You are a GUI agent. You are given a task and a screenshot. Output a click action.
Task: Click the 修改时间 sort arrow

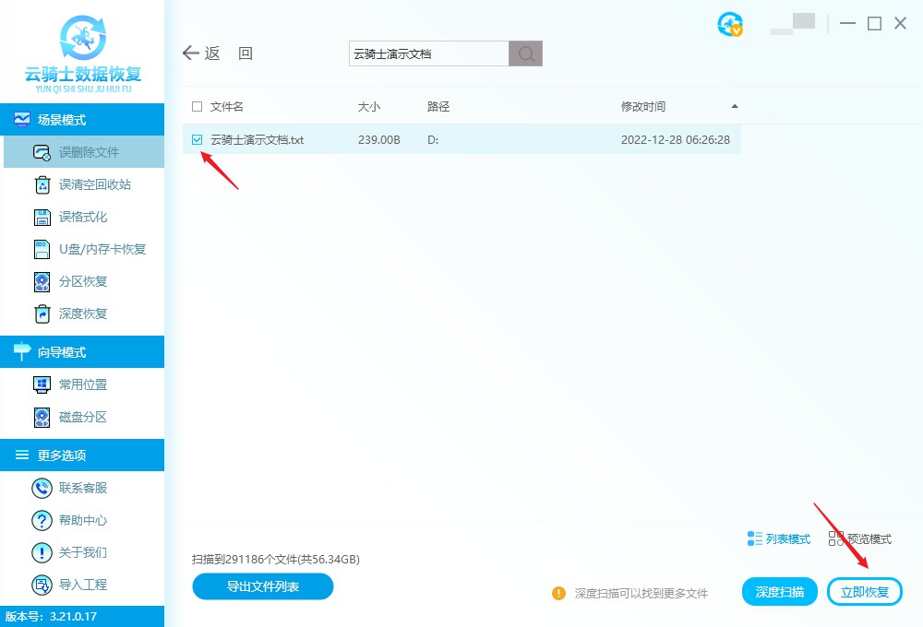click(x=736, y=106)
